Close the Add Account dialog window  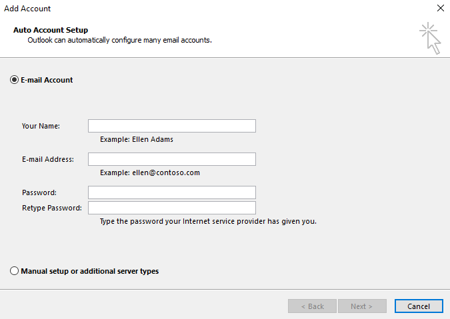click(440, 9)
